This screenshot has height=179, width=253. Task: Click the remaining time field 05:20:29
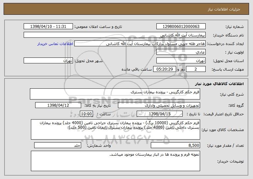(164, 69)
